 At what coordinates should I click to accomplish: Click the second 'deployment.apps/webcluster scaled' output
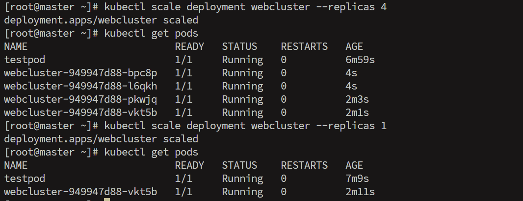tap(101, 139)
